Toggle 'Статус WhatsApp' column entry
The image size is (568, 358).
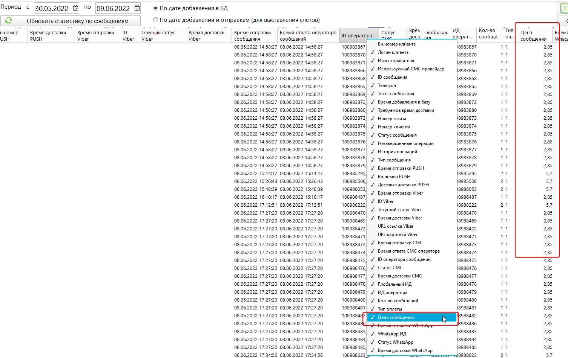point(395,342)
